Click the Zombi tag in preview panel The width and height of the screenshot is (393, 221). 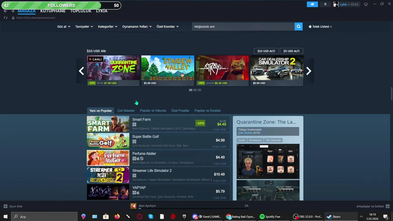point(242,140)
